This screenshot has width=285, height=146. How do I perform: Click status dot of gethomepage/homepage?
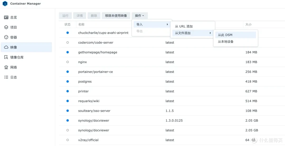click(68, 52)
